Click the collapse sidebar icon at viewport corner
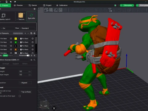This screenshot has height=111, width=148. click(39, 8)
